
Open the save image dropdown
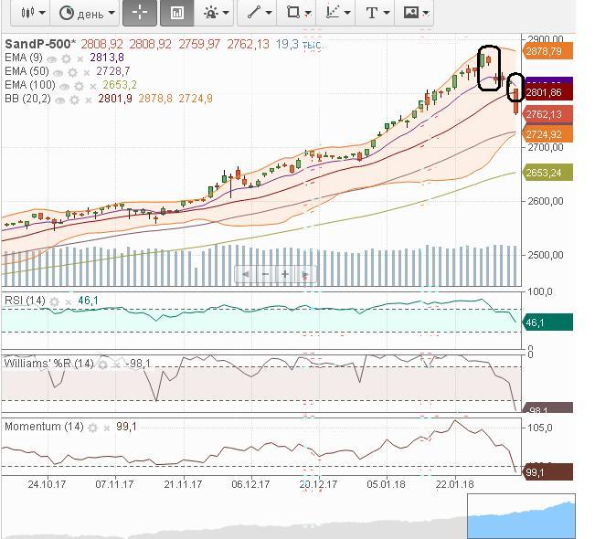click(x=416, y=13)
